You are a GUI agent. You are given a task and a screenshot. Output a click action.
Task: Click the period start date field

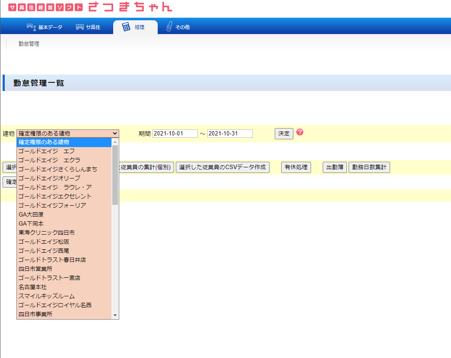(x=175, y=134)
